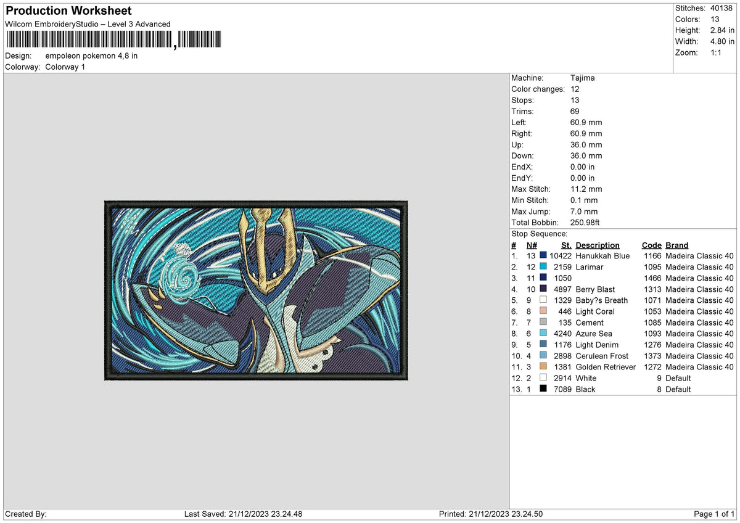The height and width of the screenshot is (523, 740).
Task: Click the Min Stitch value 0.1 mm
Action: 584,200
